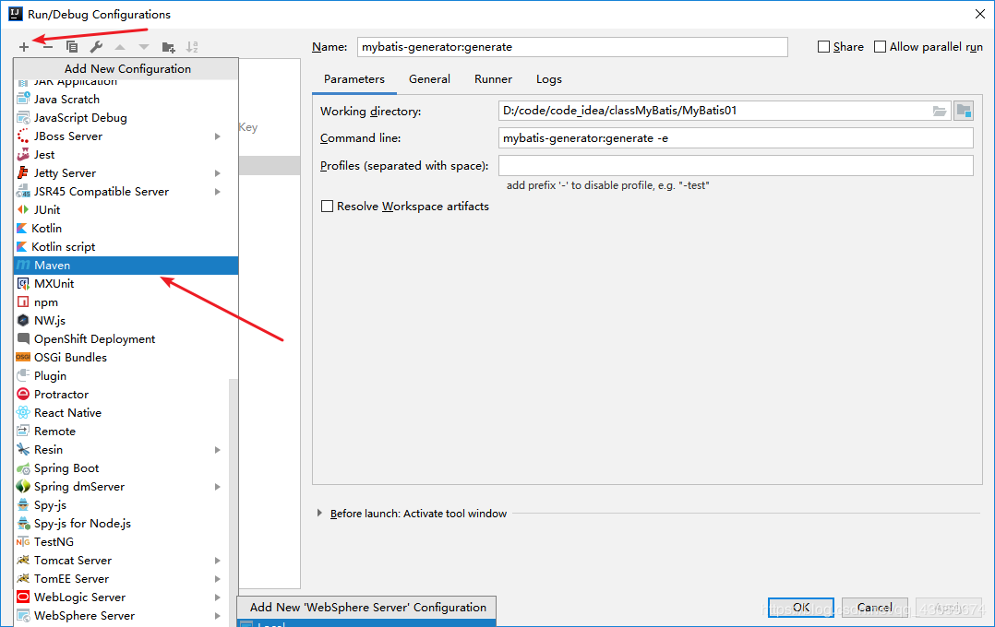Image resolution: width=995 pixels, height=627 pixels.
Task: Click the Command line input field
Action: pos(737,138)
